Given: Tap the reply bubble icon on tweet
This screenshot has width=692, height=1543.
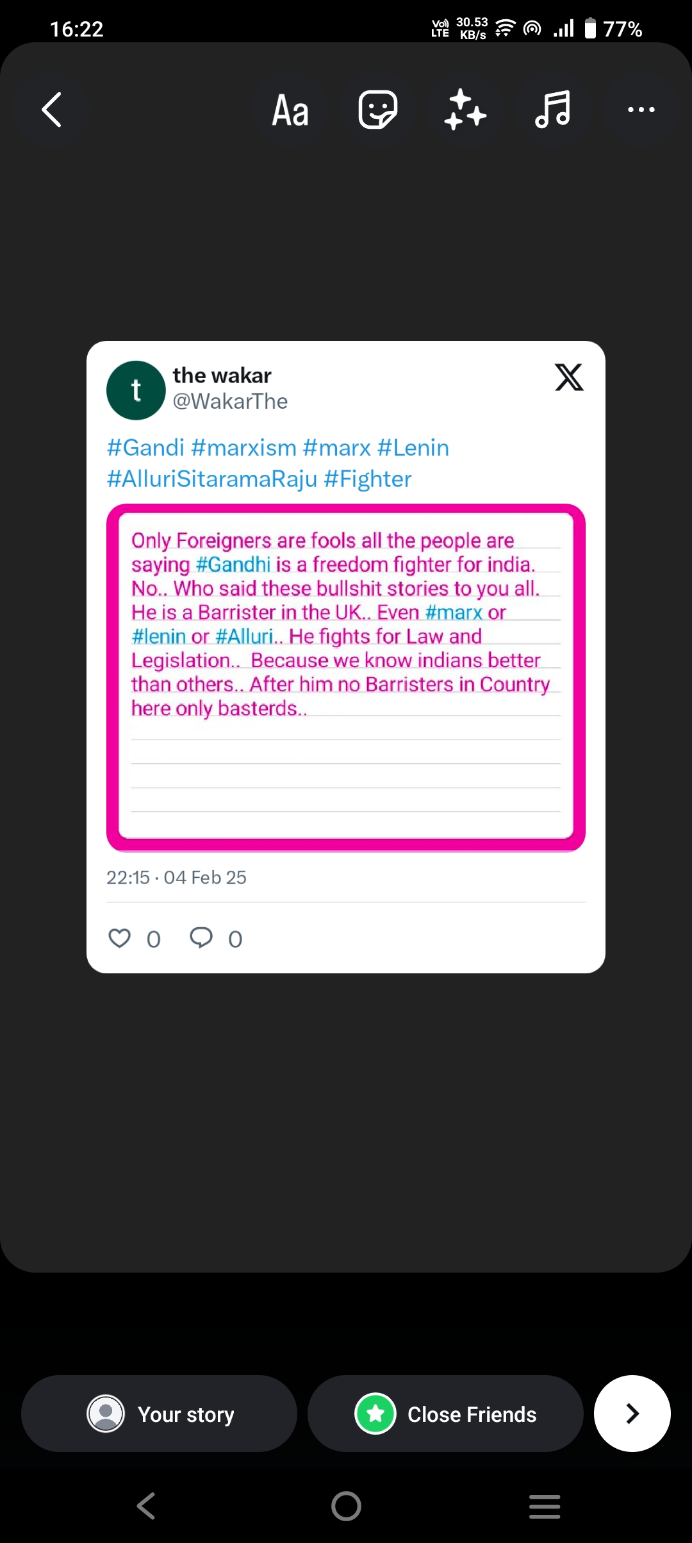Looking at the screenshot, I should (201, 938).
